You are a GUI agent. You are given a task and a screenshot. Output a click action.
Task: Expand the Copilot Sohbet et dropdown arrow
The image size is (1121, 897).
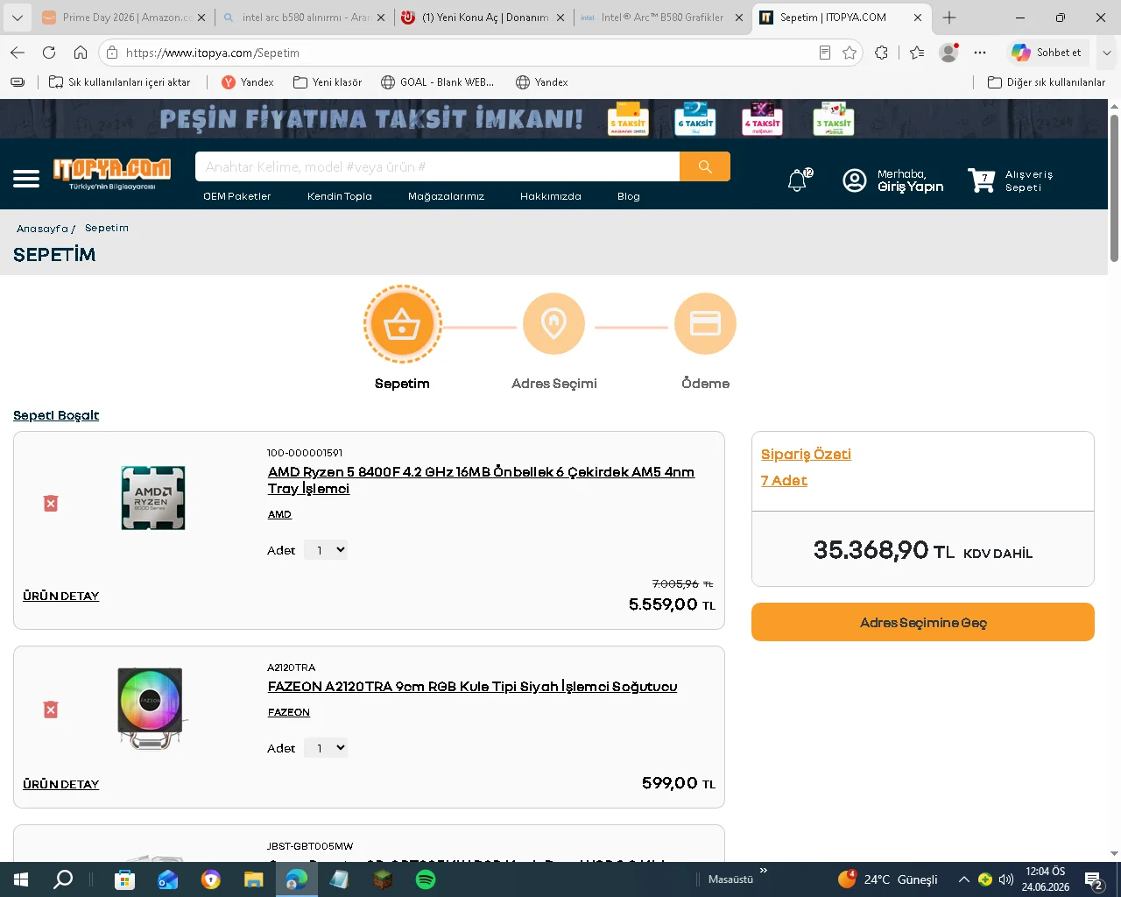(x=1106, y=53)
